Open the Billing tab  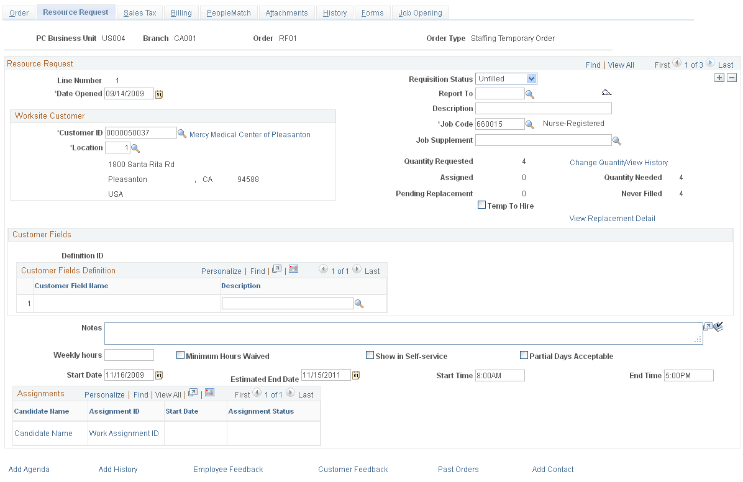[x=181, y=13]
